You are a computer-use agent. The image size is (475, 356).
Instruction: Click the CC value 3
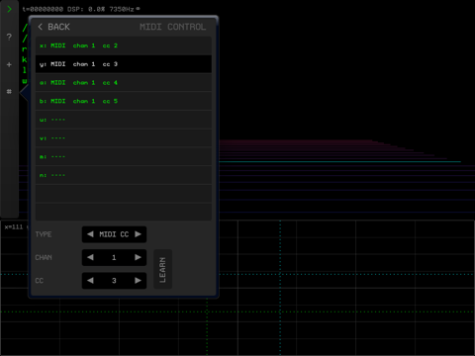click(x=114, y=281)
